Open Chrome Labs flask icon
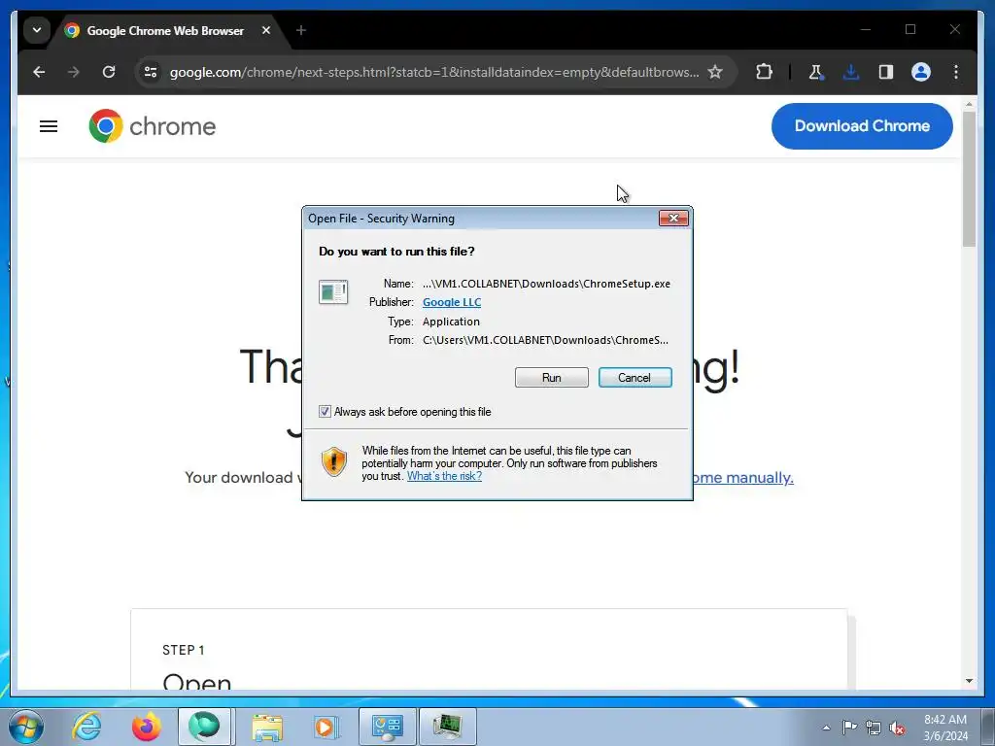 click(x=816, y=72)
